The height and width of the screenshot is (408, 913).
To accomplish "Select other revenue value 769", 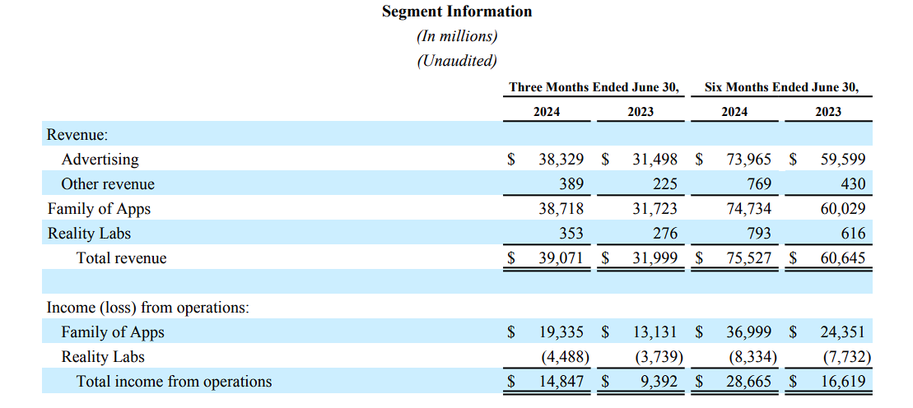I will (759, 184).
